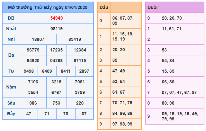The width and height of the screenshot is (206, 131).
Task: Select the first prize number 08119
Action: tap(57, 29)
